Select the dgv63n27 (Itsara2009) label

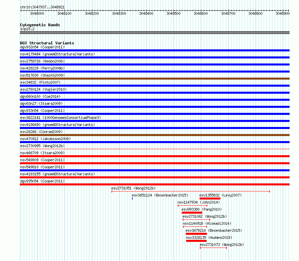click(x=41, y=103)
